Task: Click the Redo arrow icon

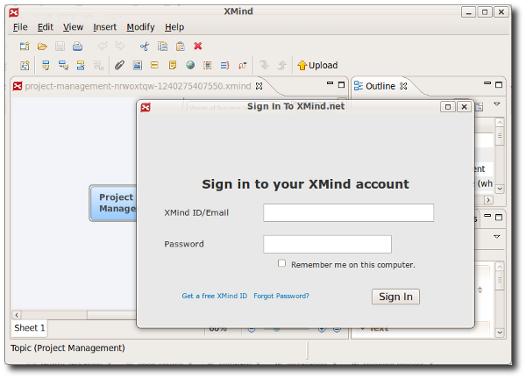Action: [120, 46]
